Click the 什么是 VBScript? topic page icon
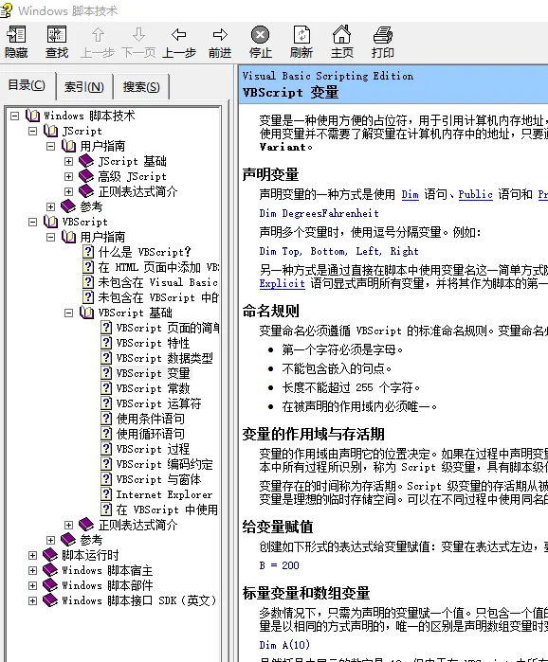This screenshot has height=662, width=548. (88, 252)
